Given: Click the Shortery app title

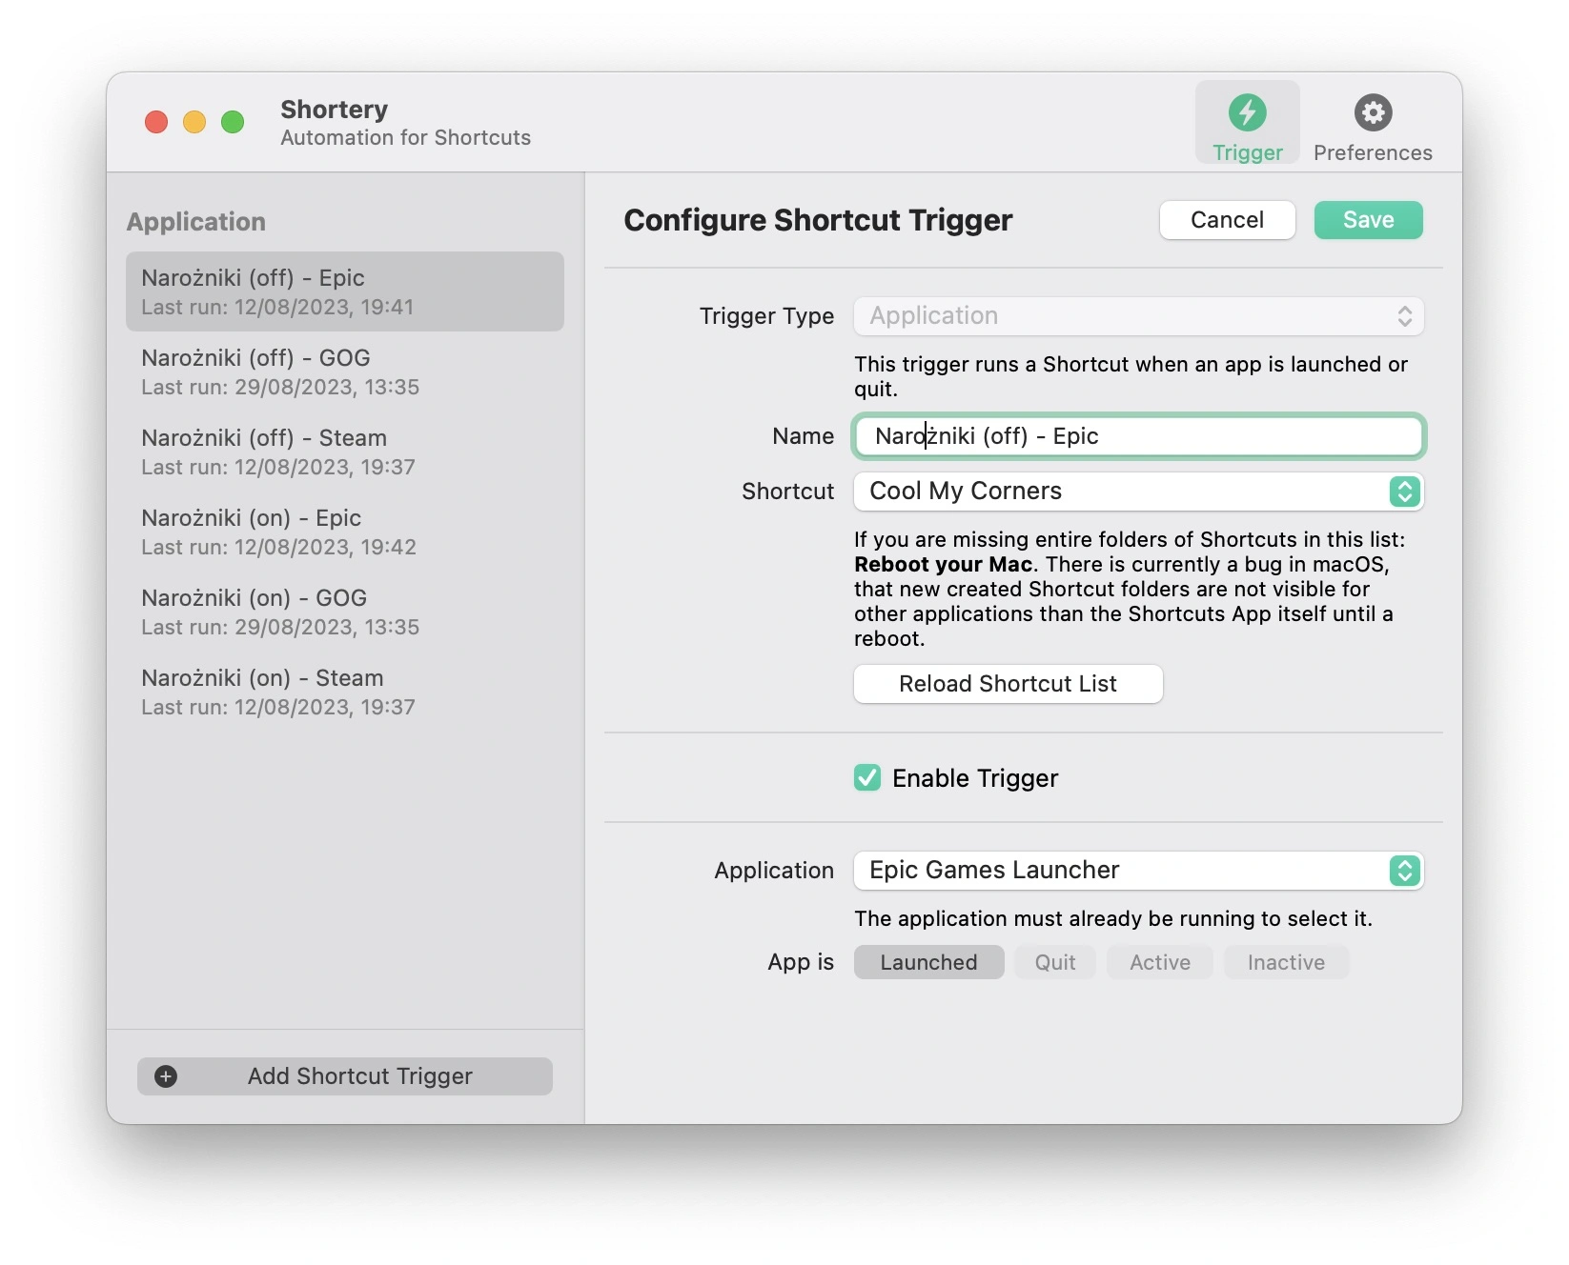Looking at the screenshot, I should tap(335, 109).
